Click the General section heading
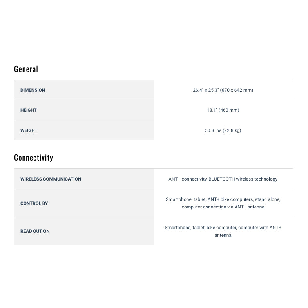The height and width of the screenshot is (308, 308). [x=26, y=69]
